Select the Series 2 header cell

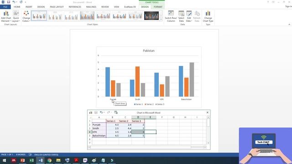(x=125, y=121)
